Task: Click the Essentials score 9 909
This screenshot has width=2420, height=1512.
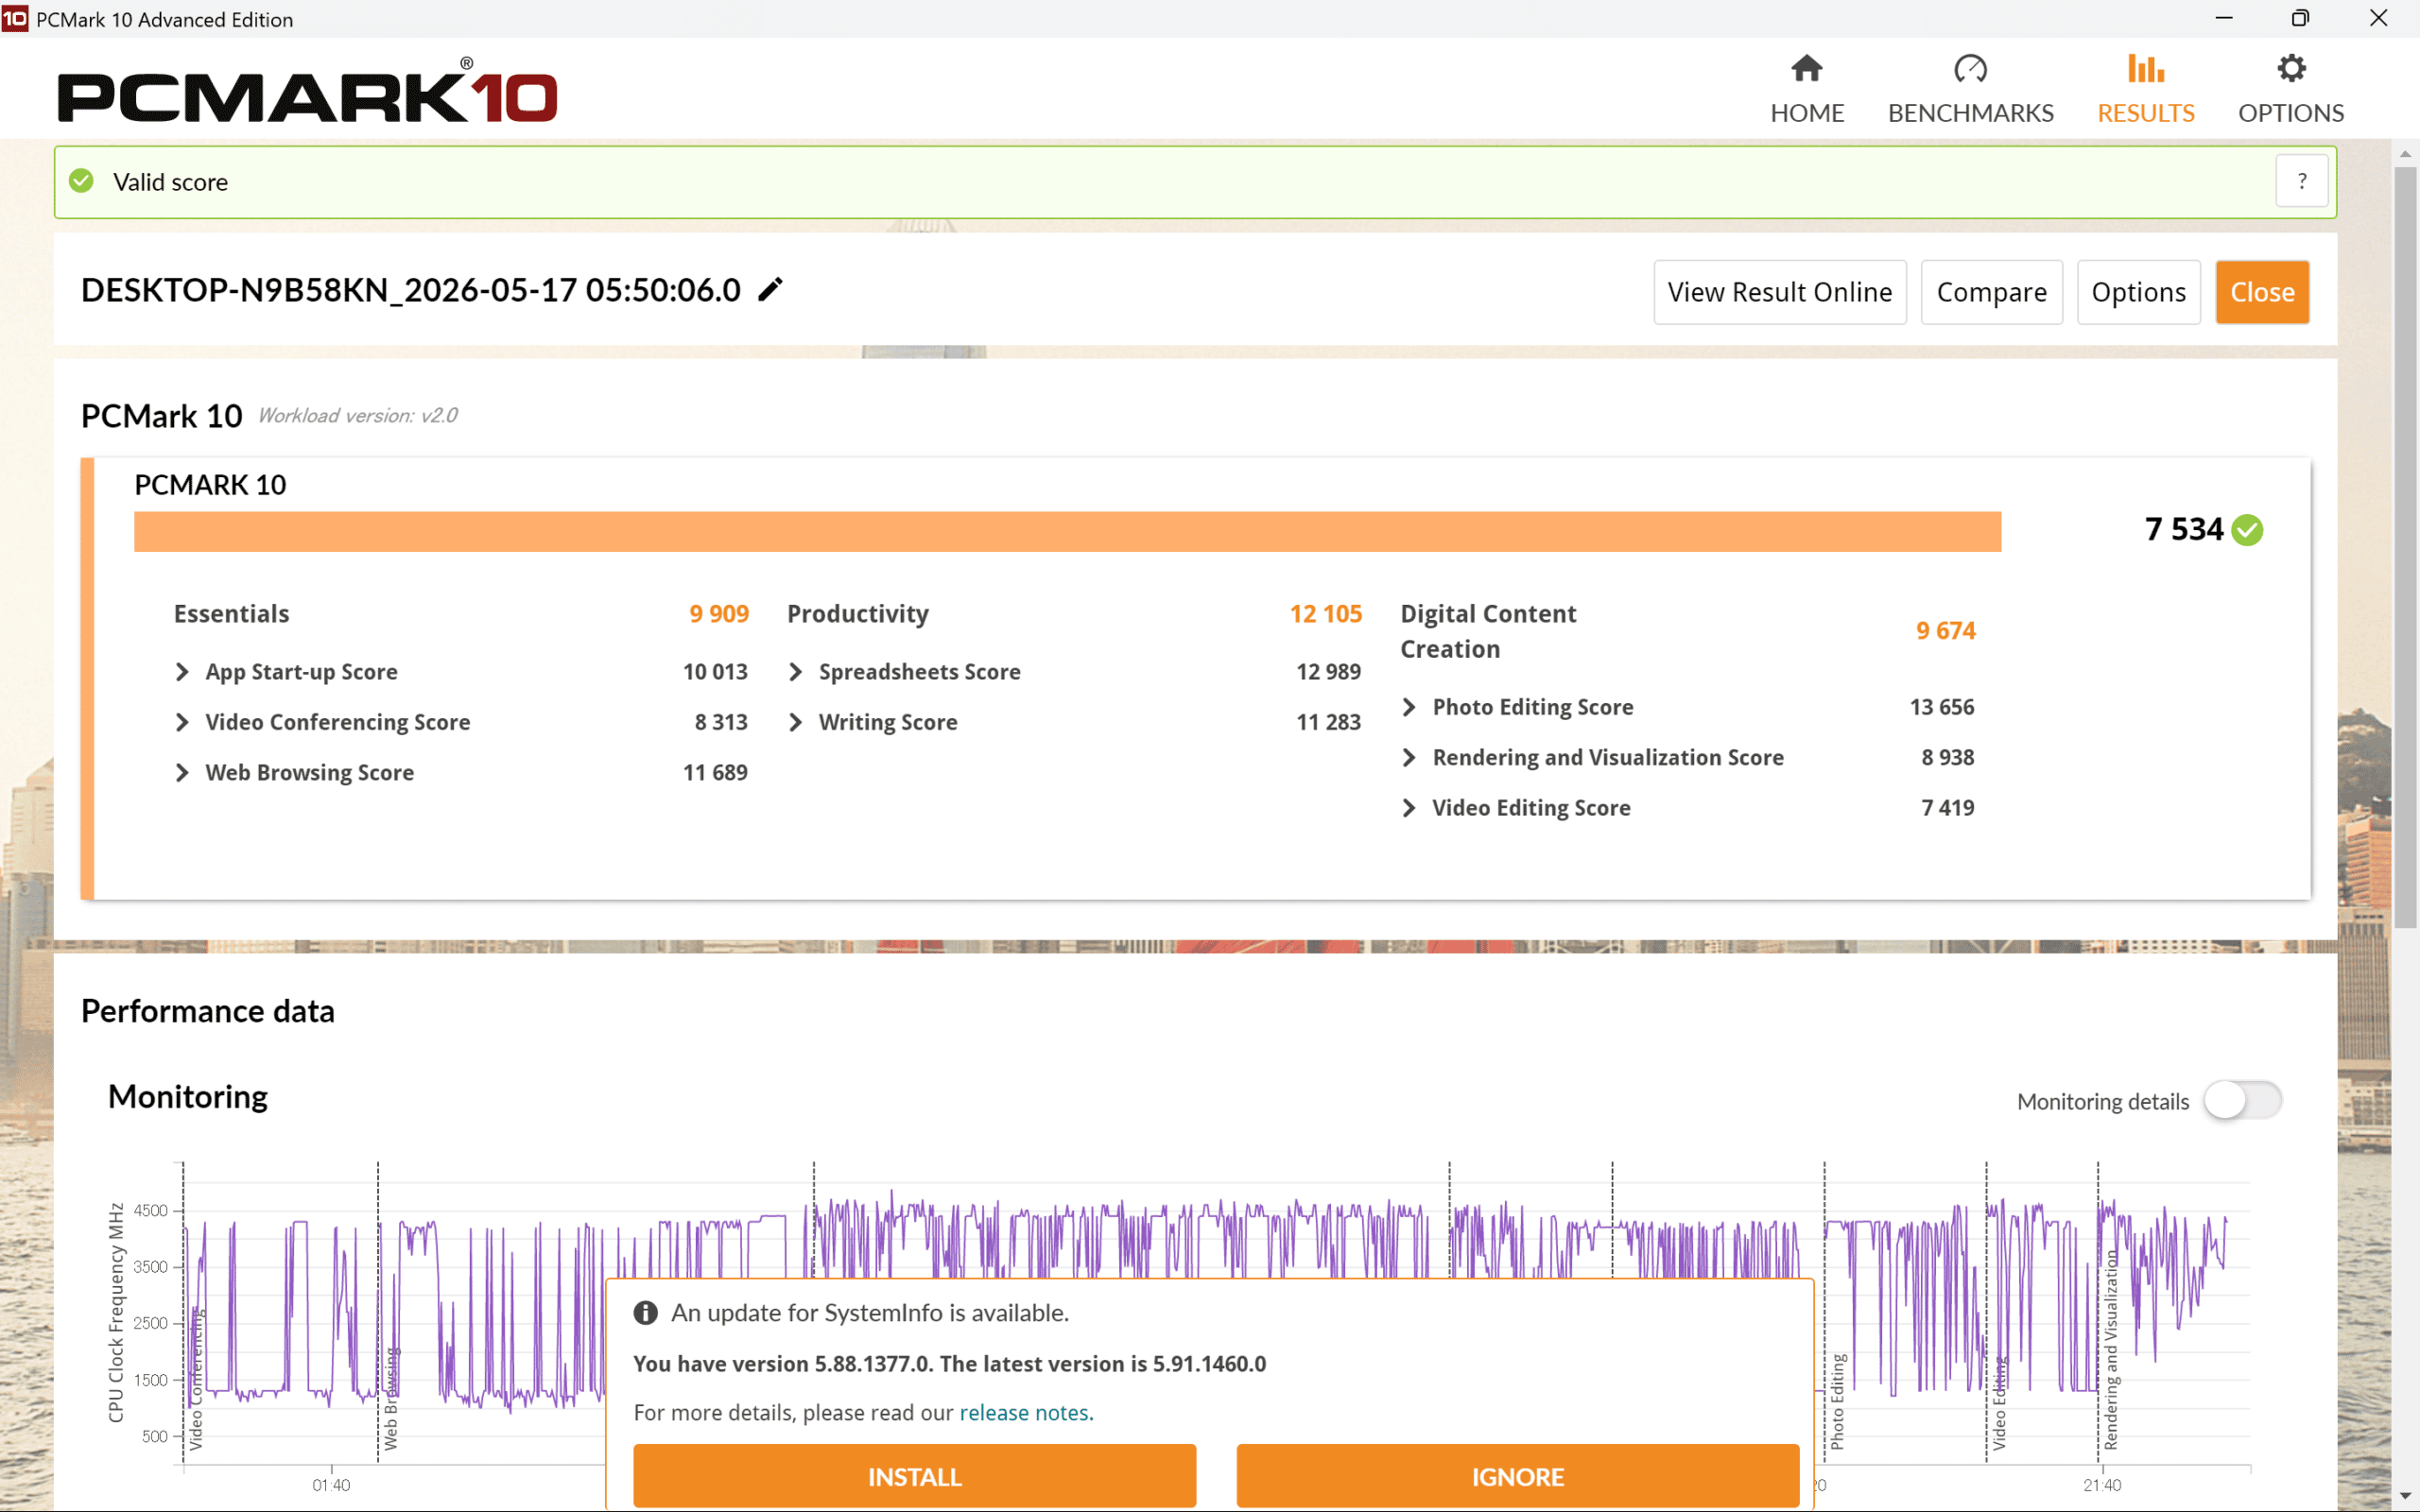Action: point(719,614)
